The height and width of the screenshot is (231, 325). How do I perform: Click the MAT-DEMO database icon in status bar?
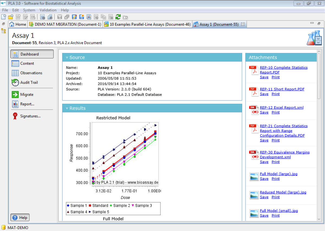click(4, 227)
